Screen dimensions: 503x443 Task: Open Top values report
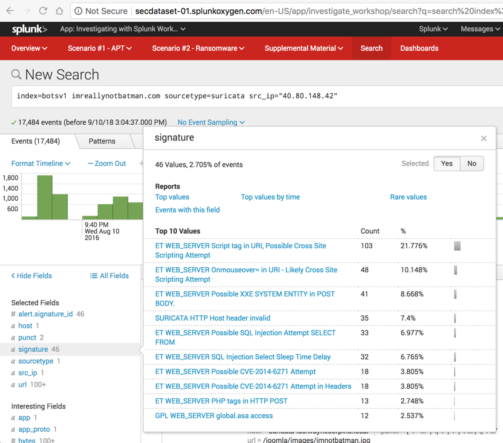[172, 197]
